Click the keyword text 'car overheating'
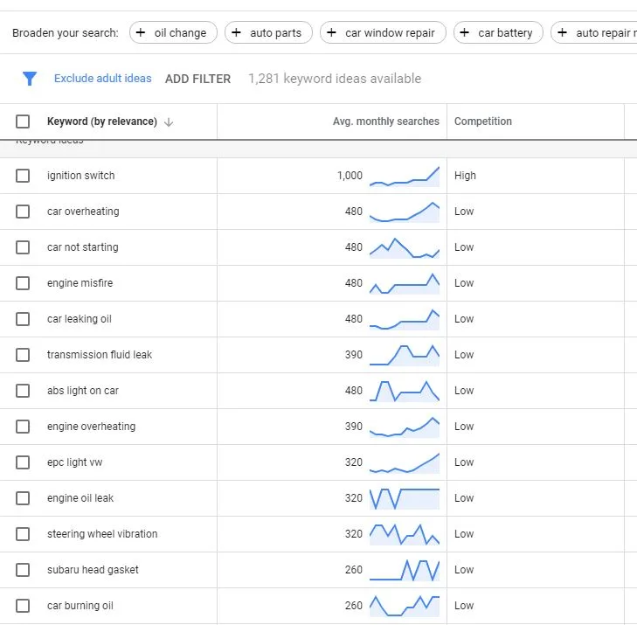637x625 pixels. [x=83, y=212]
